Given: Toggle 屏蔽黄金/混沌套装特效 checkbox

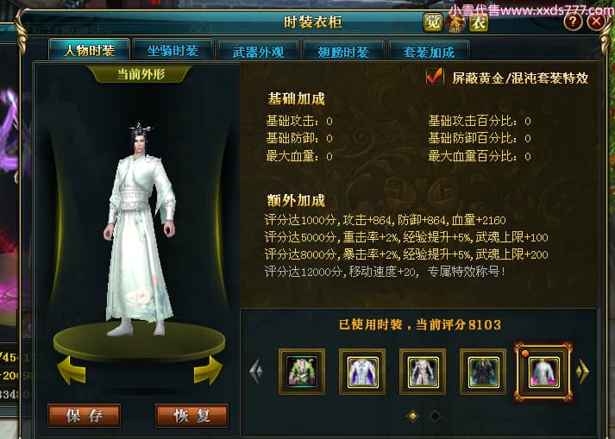Looking at the screenshot, I should coord(435,77).
